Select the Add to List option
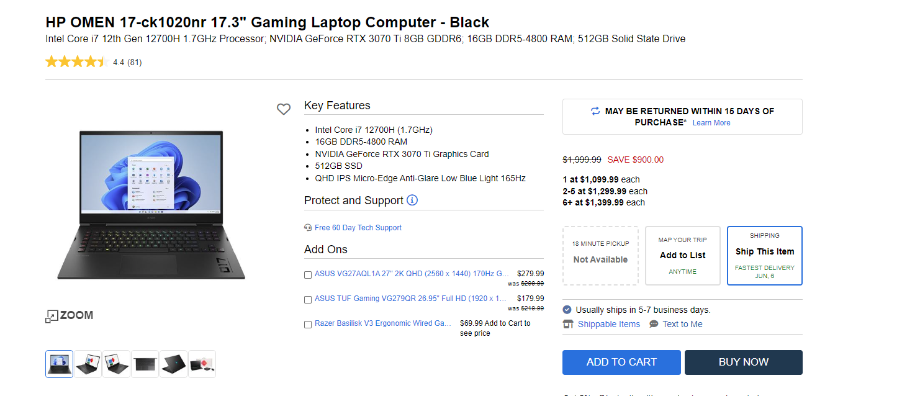Viewport: 902px width, 396px height. pyautogui.click(x=682, y=255)
